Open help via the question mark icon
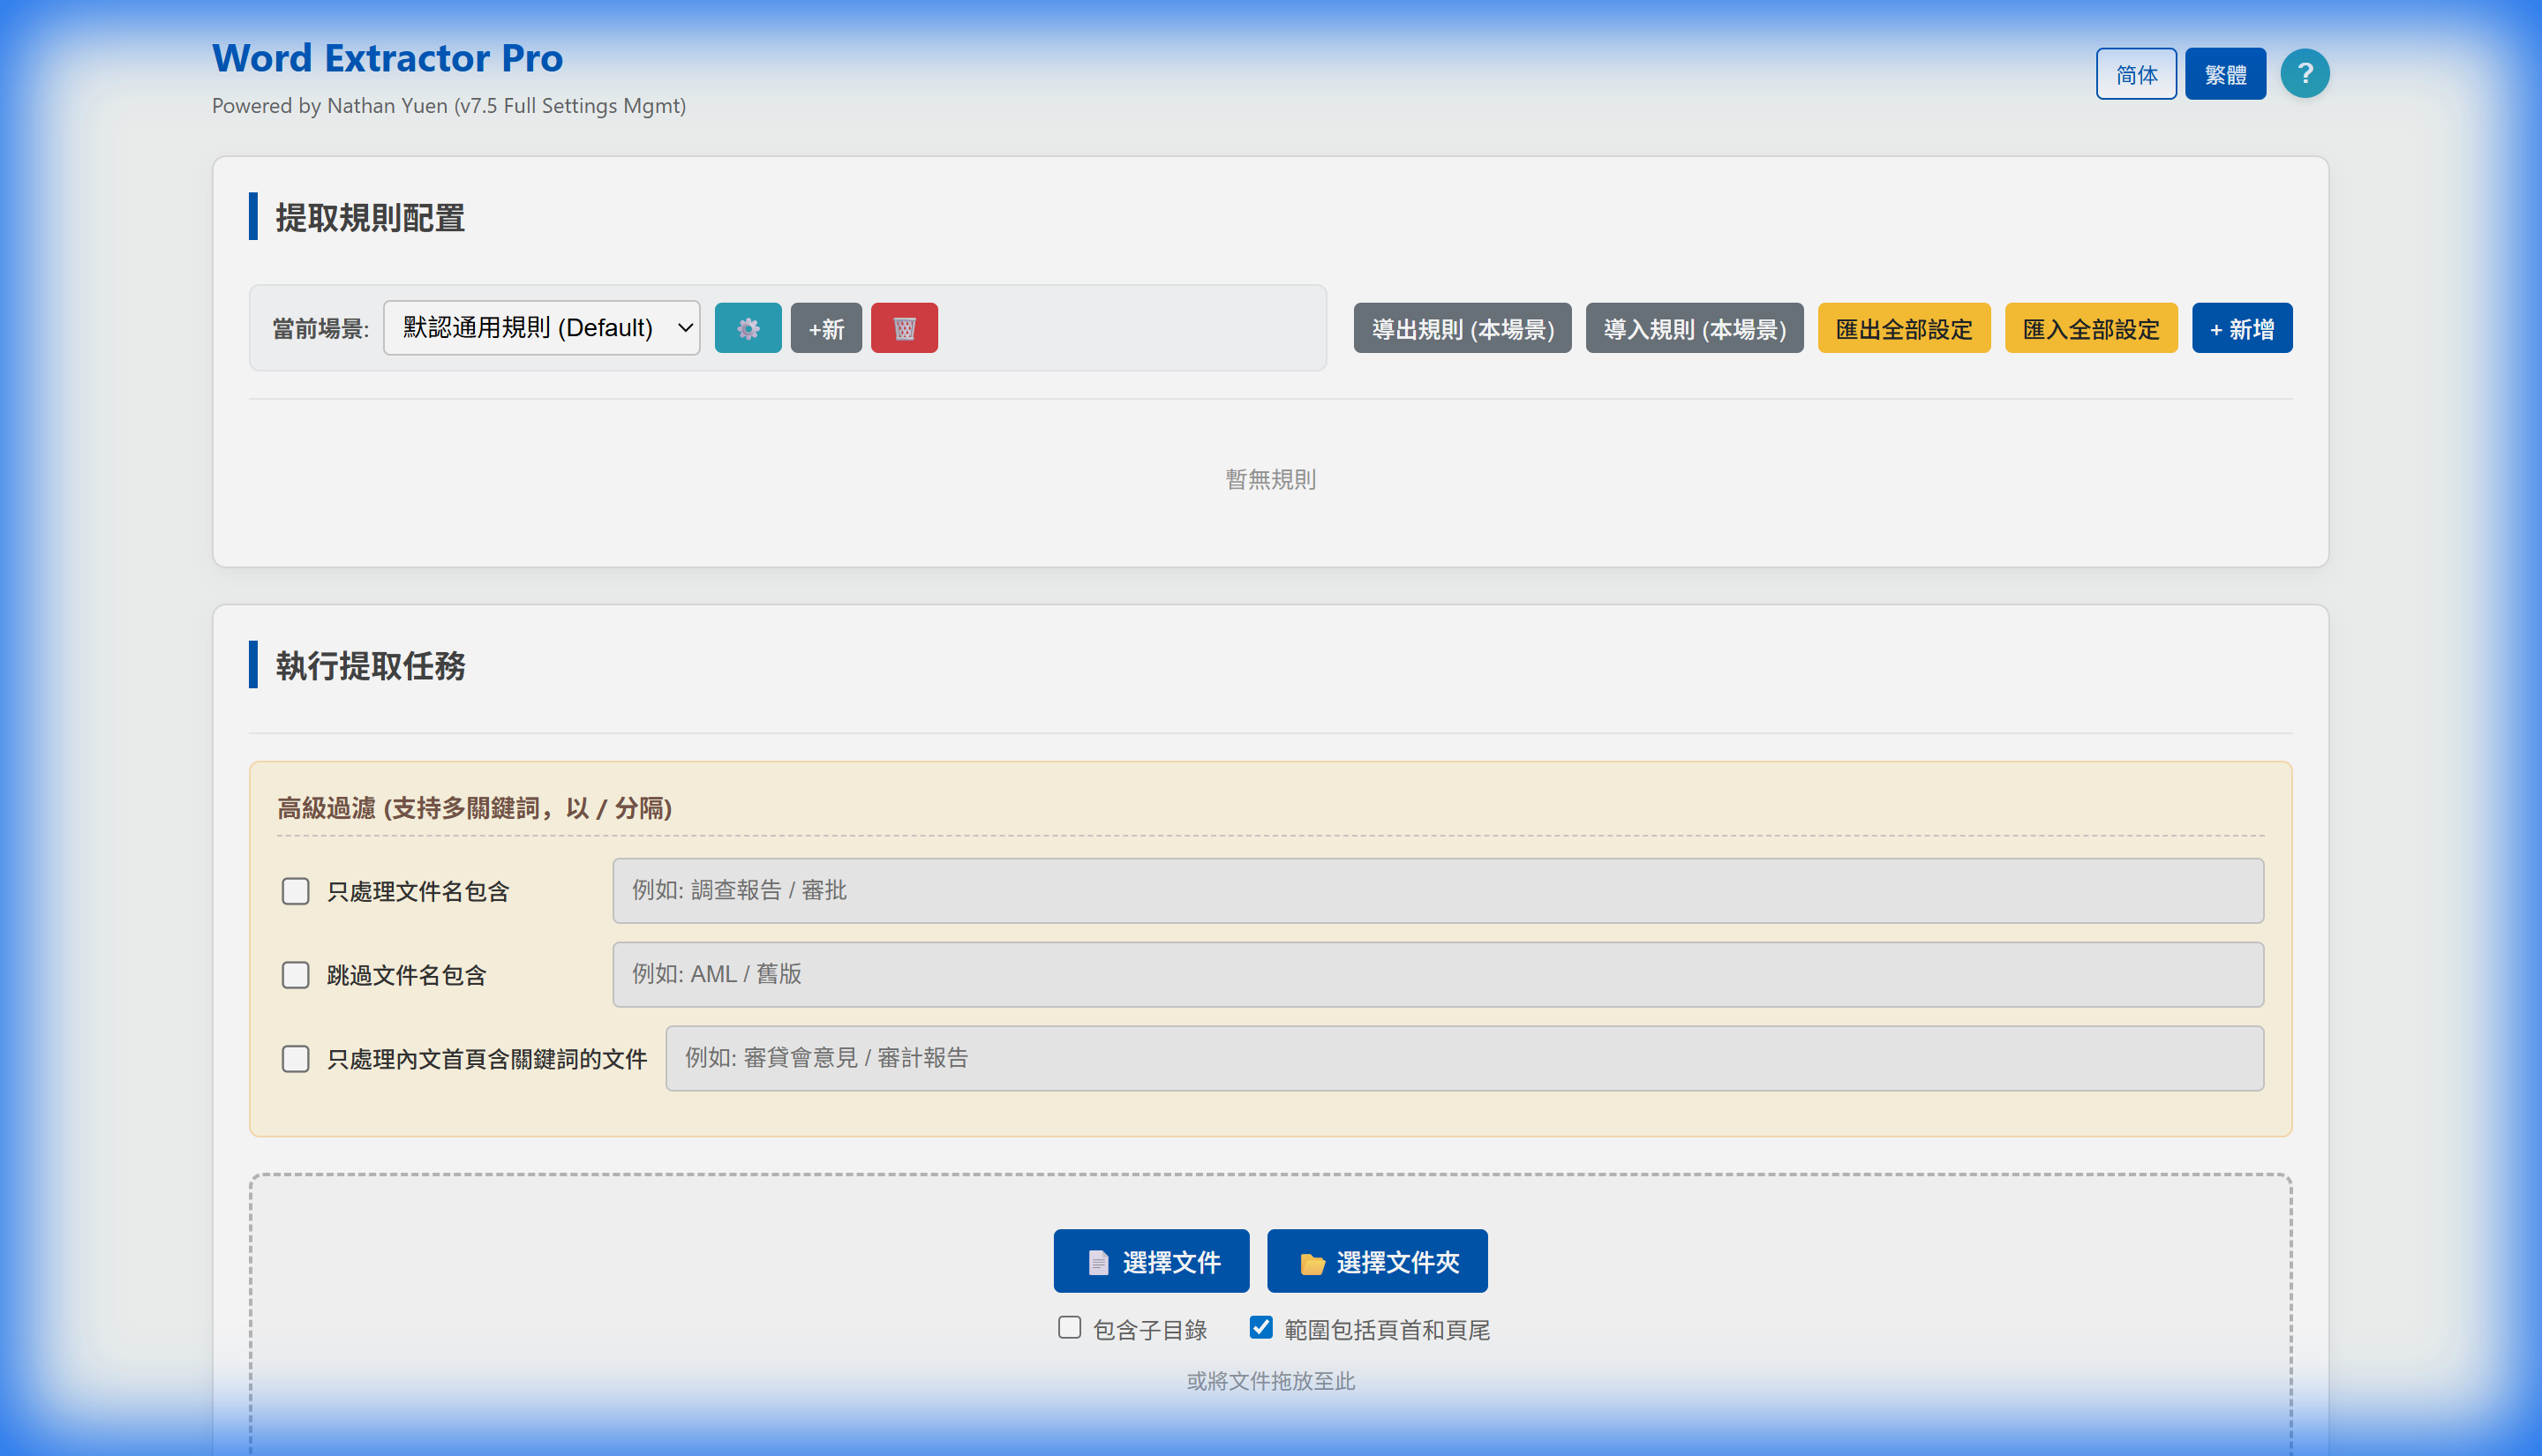2542x1456 pixels. [x=2305, y=72]
